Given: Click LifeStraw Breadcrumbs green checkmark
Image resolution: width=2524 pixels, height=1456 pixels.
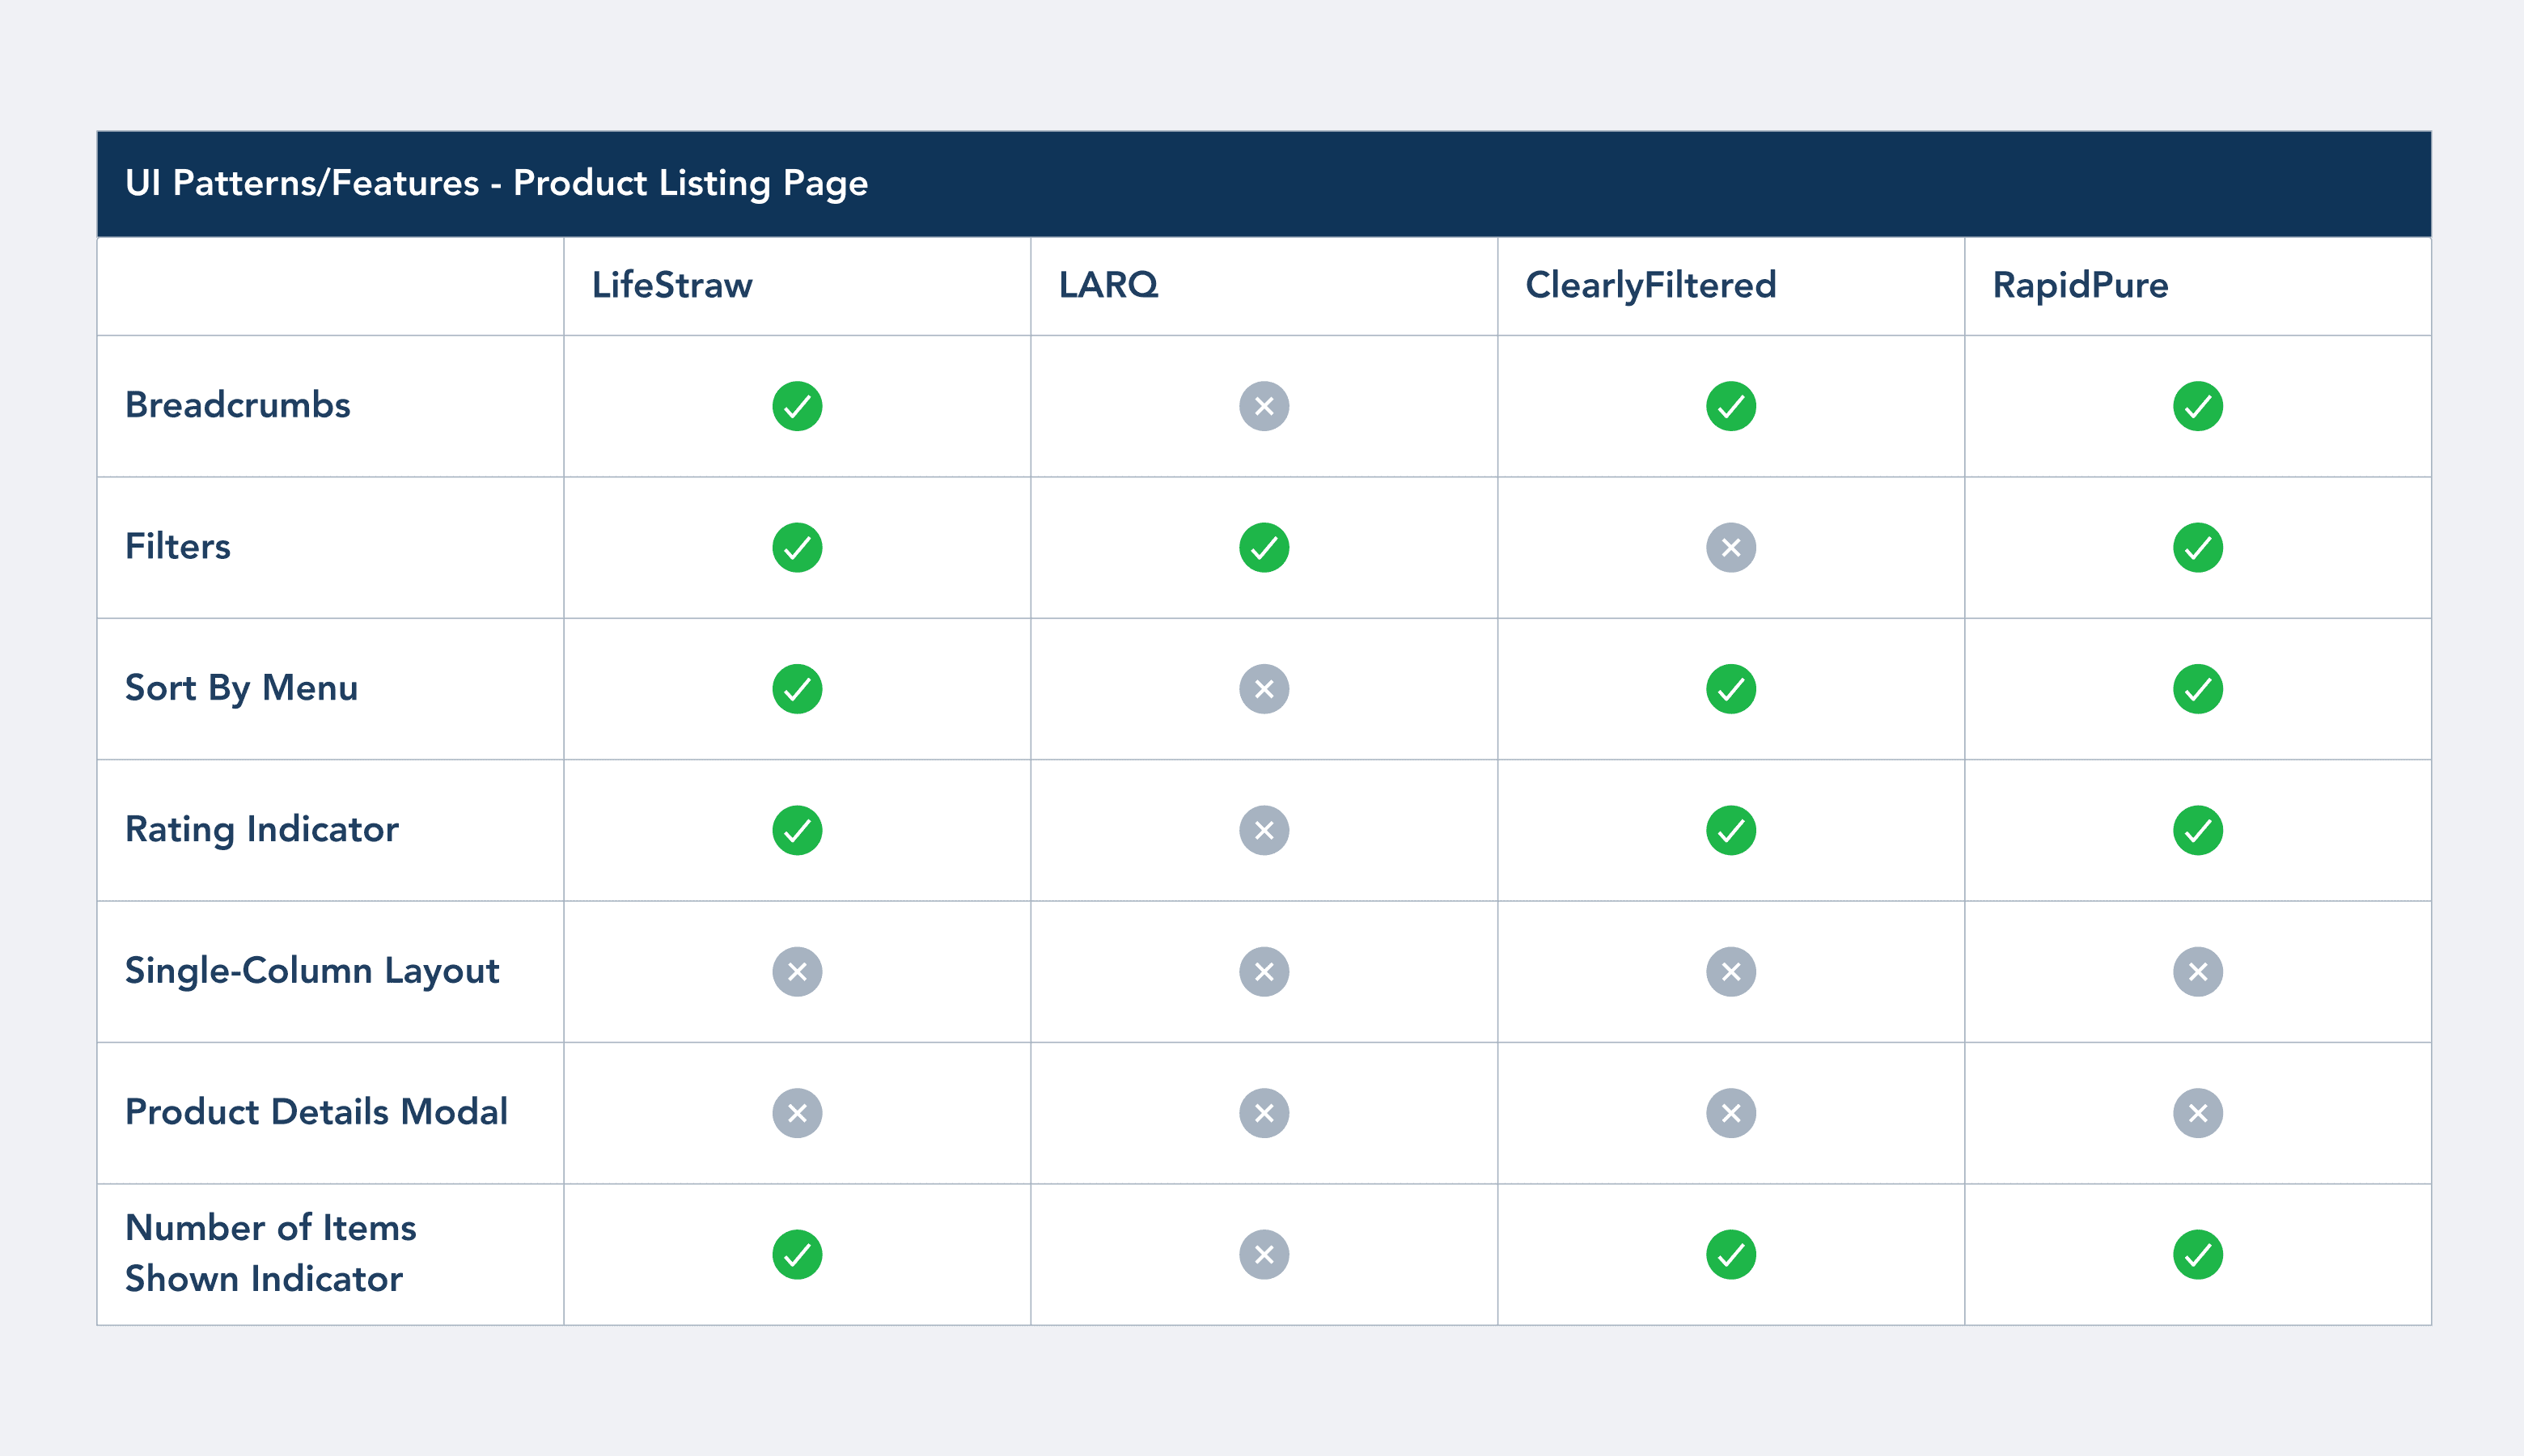Looking at the screenshot, I should point(797,406).
